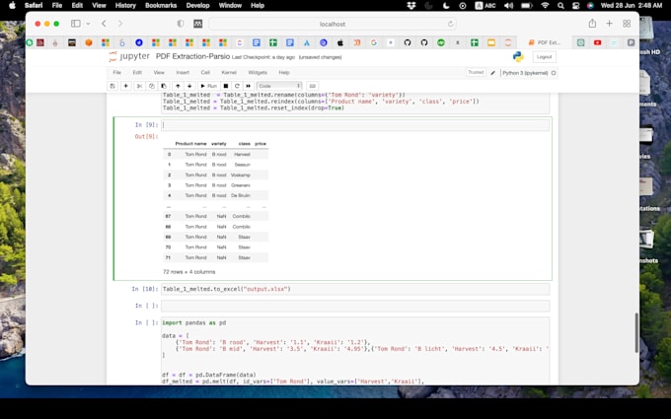This screenshot has width=671, height=419.
Task: Open the Apple menu
Action: [12, 5]
